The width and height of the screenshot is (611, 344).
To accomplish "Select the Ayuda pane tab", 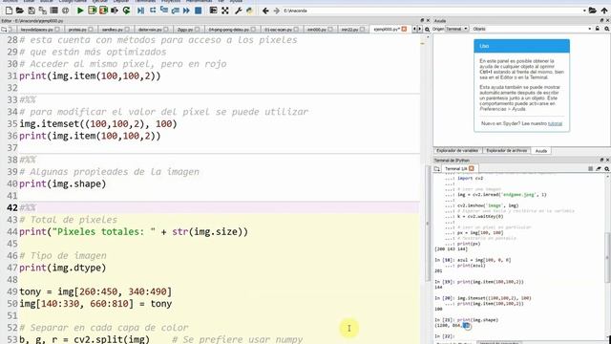I will (541, 151).
